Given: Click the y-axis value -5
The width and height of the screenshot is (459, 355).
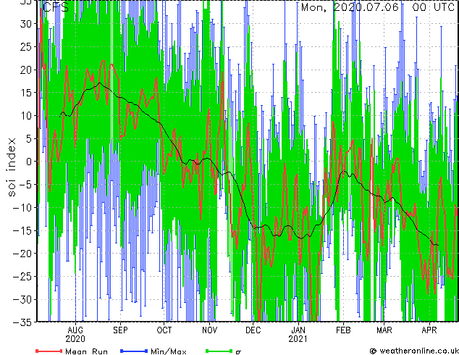Looking at the screenshot, I should [x=25, y=185].
